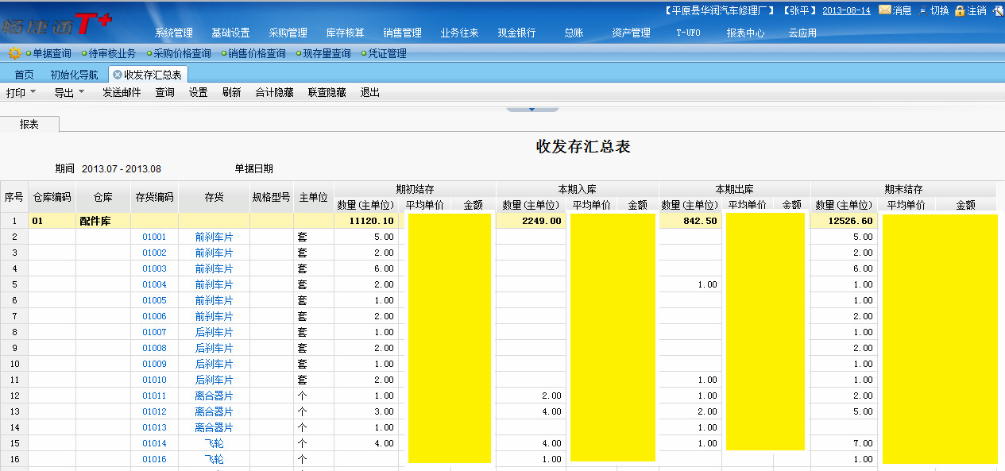Open the 资产管理 menu
1005x471 pixels.
[x=631, y=33]
